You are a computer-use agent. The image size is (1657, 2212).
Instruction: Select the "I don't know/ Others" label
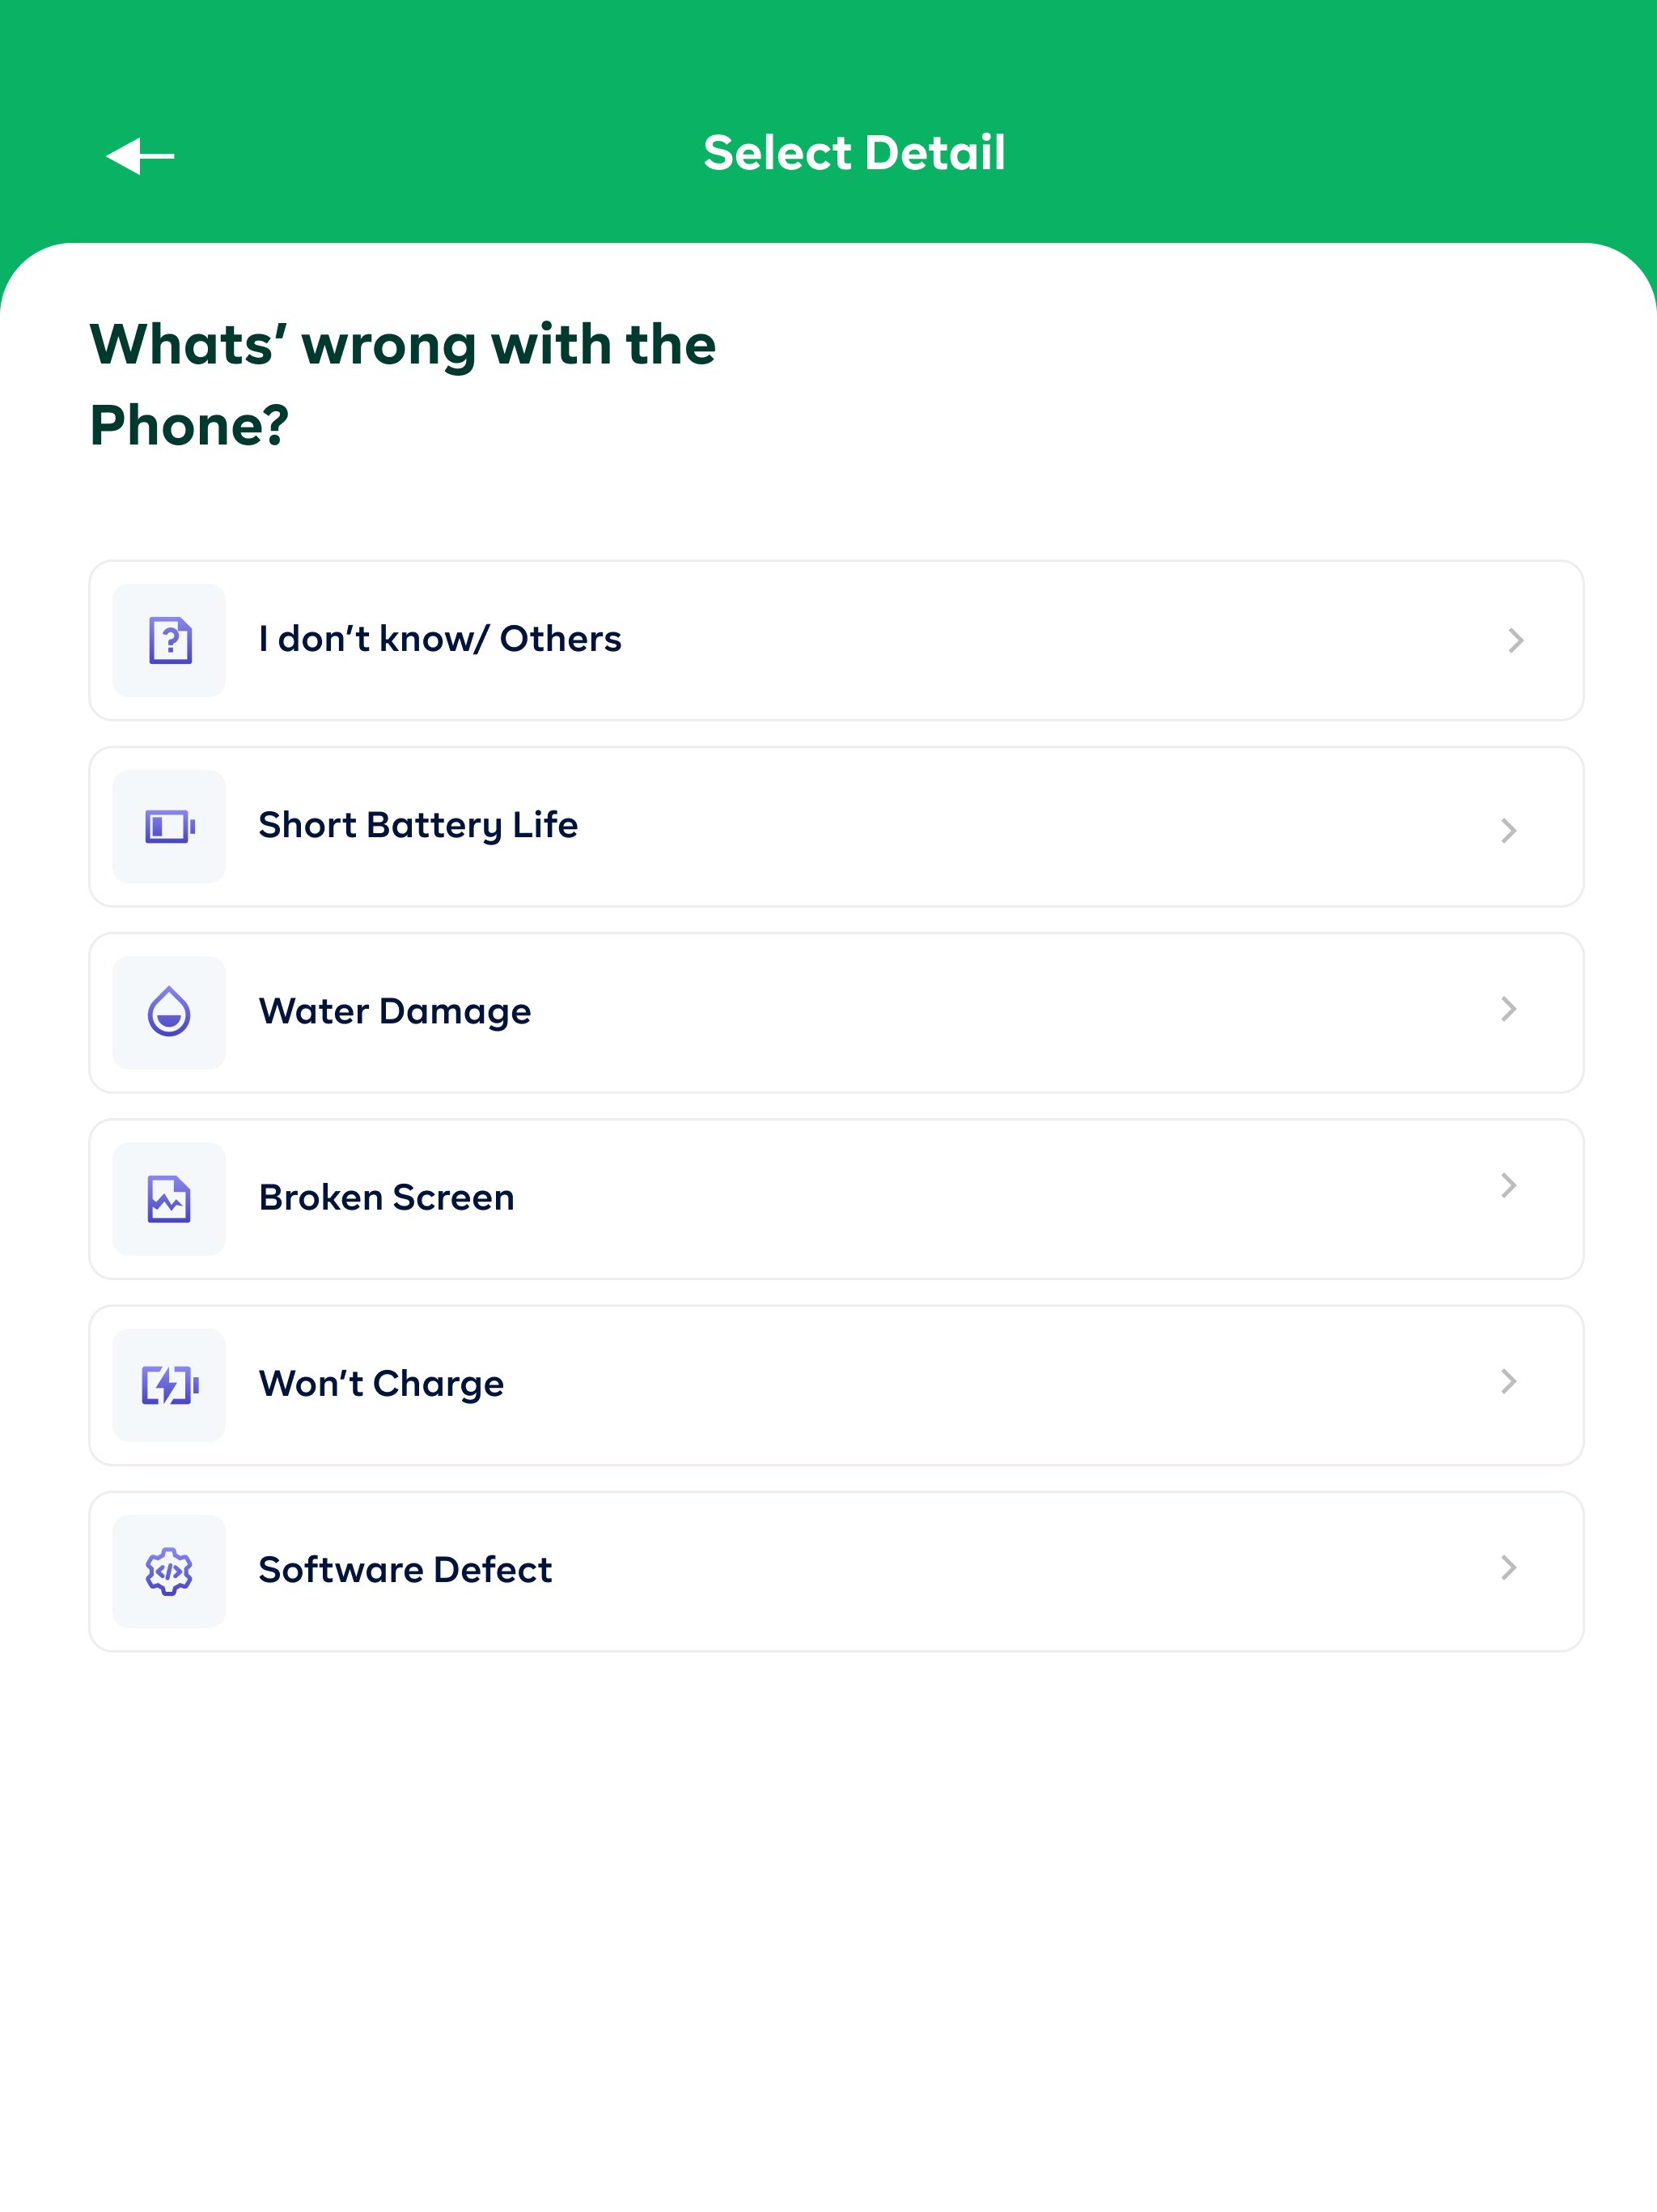439,639
